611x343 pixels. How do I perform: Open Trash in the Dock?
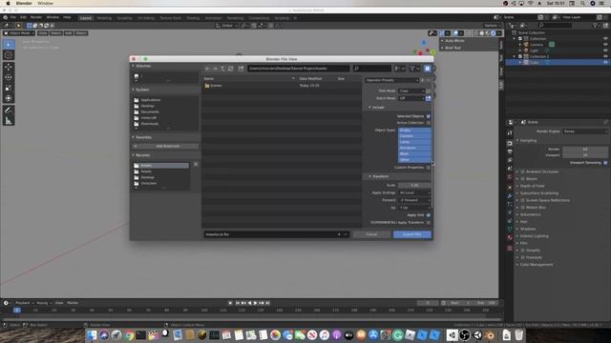(518, 335)
